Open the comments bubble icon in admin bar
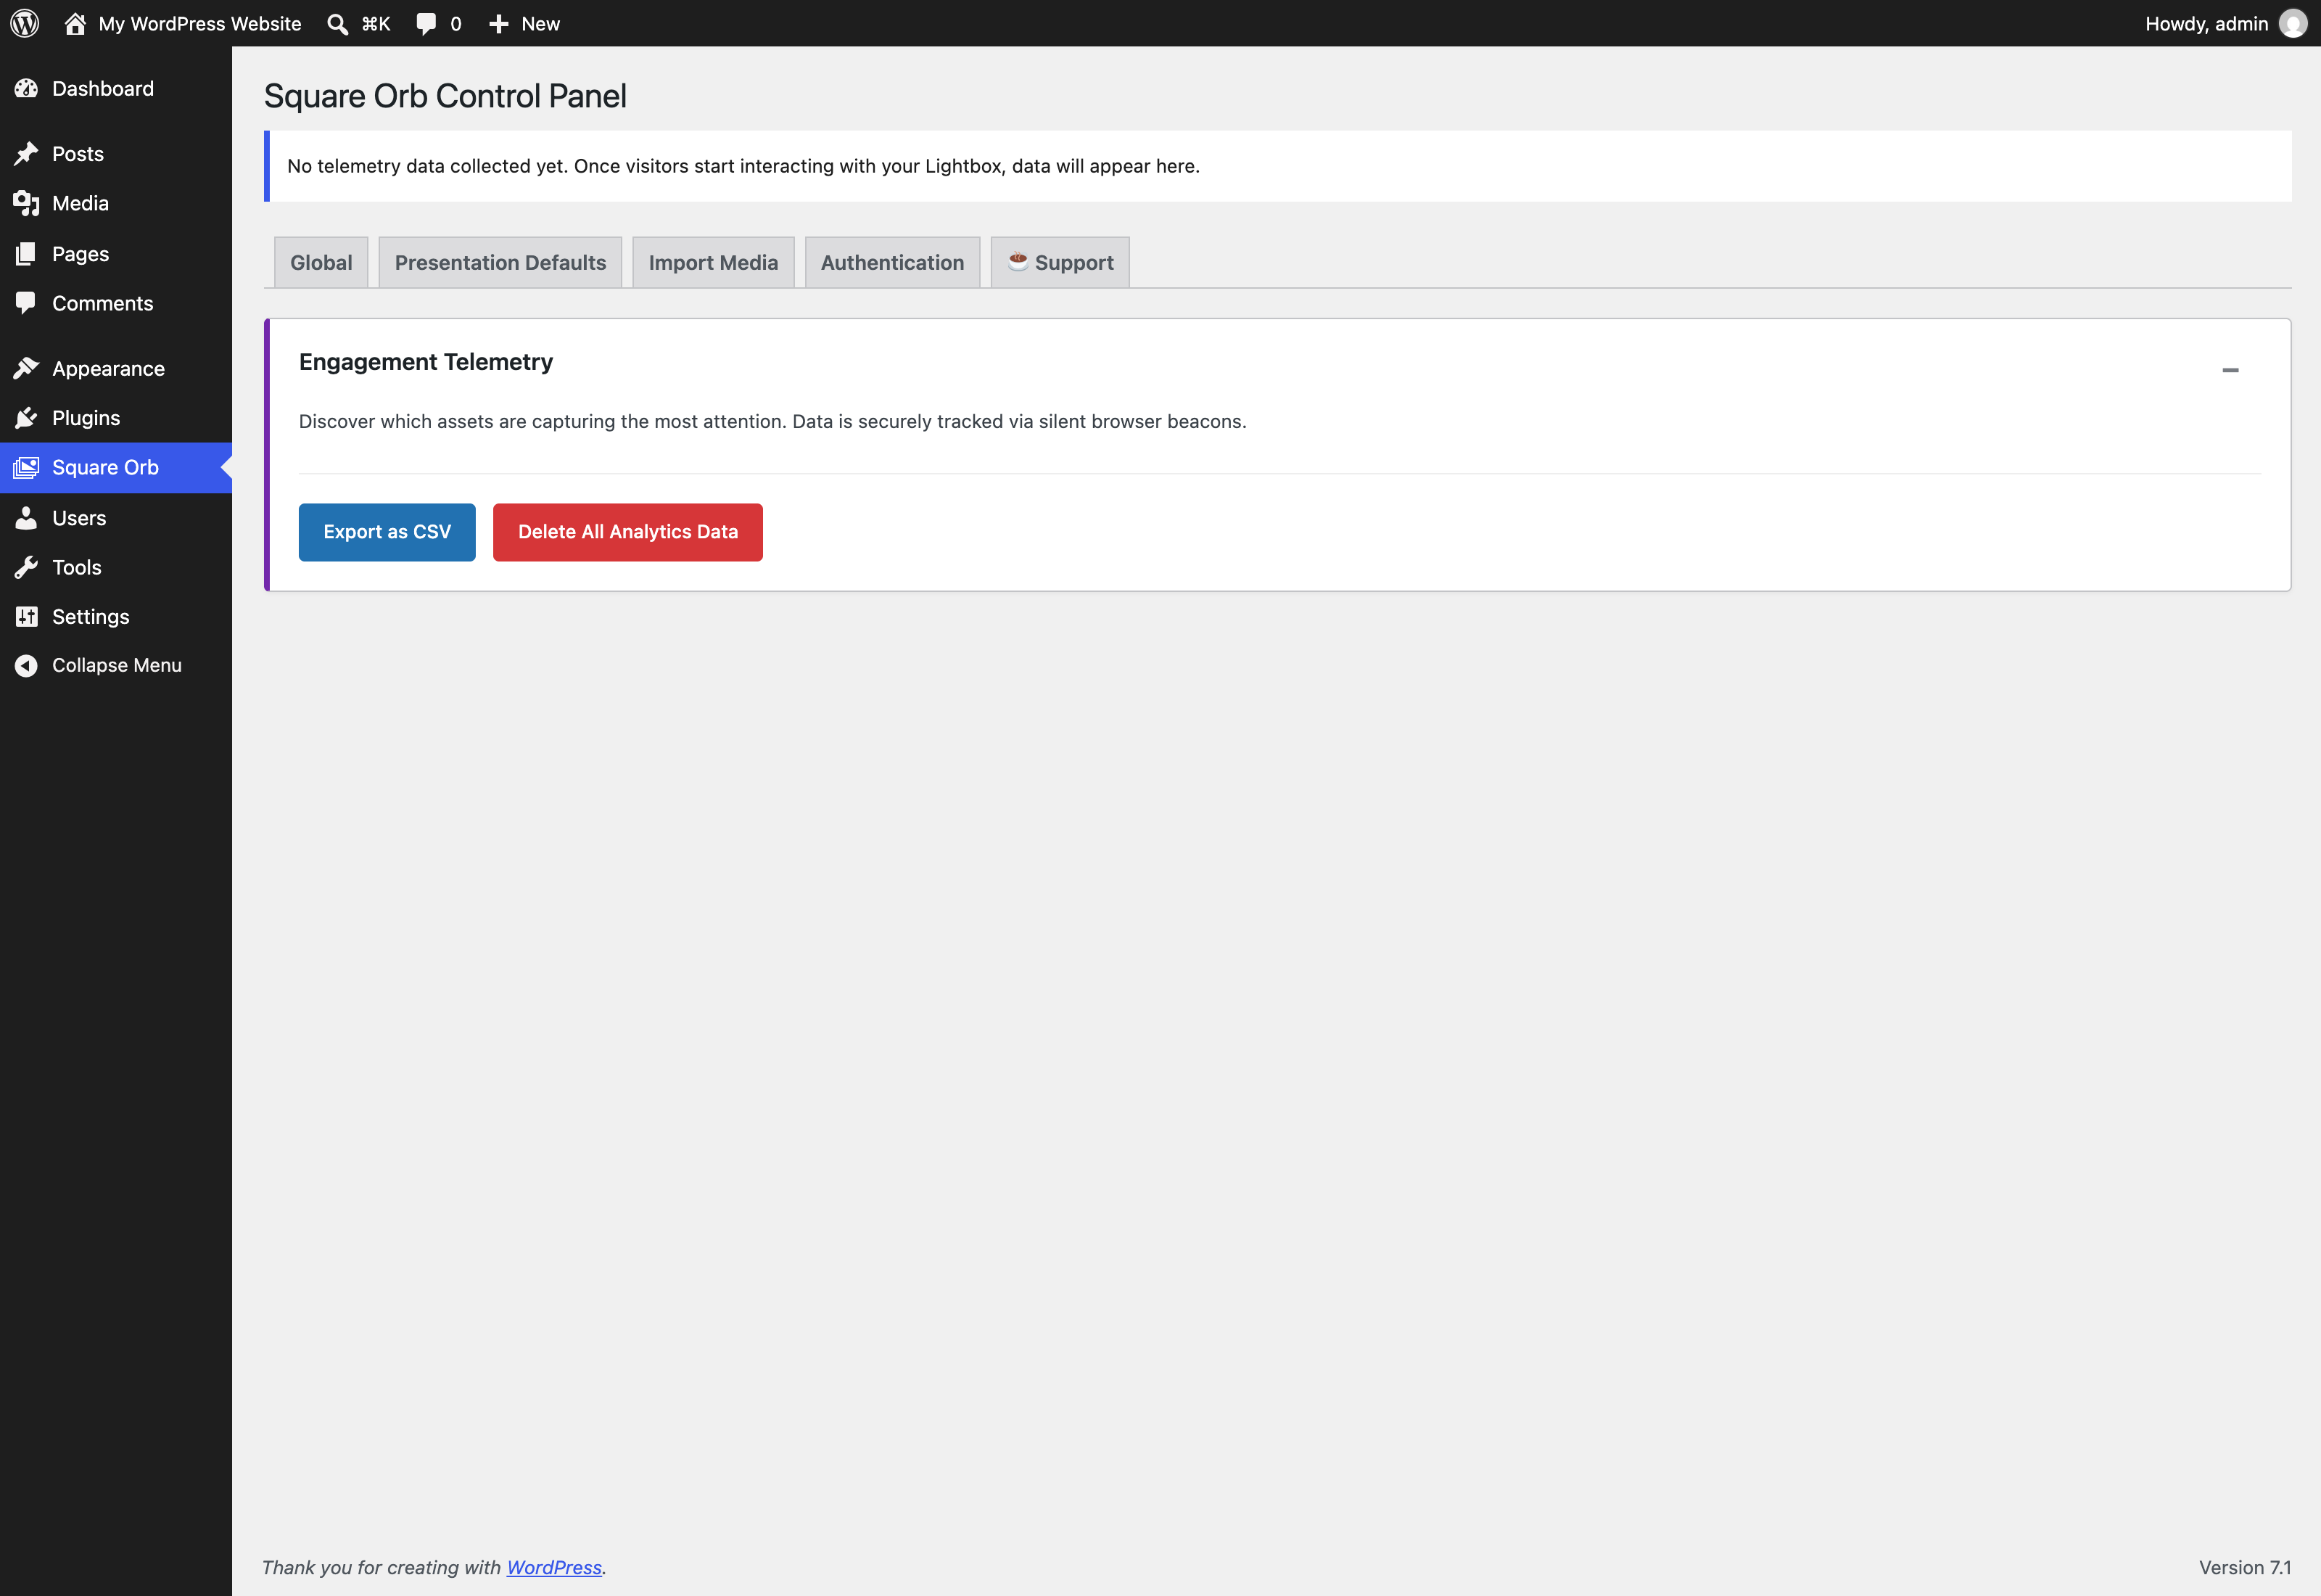This screenshot has height=1596, width=2321. 426,24
